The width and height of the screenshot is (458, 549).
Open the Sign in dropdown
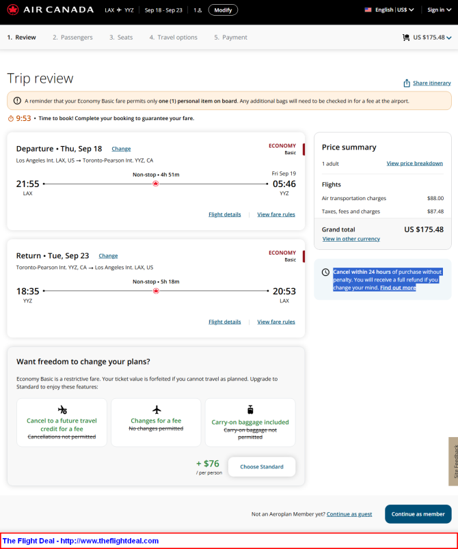[439, 10]
